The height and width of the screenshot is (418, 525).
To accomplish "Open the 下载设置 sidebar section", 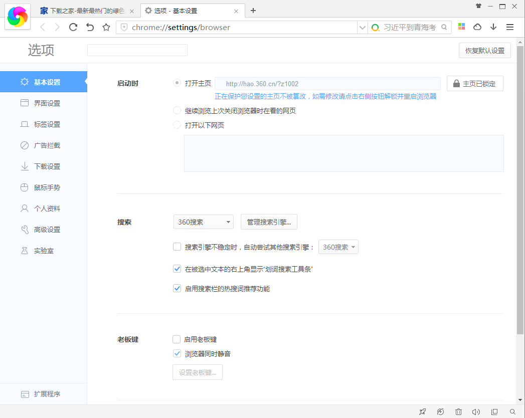I will pyautogui.click(x=44, y=166).
